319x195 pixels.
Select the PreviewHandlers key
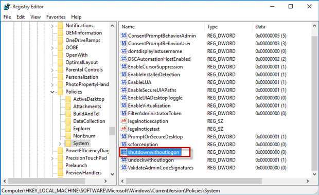pyautogui.click(x=83, y=173)
